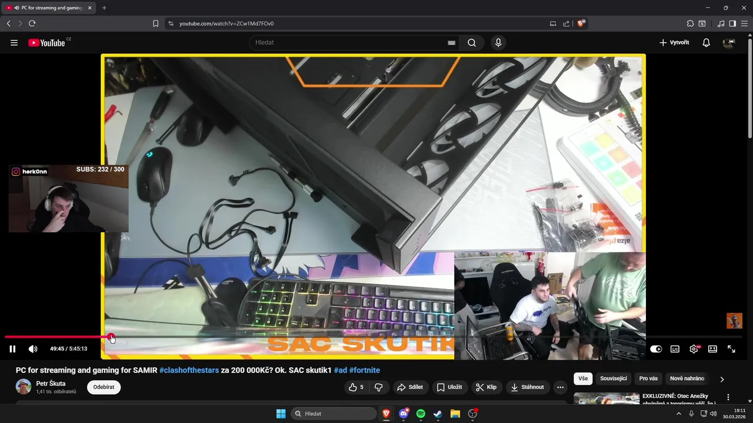Switch to theater mode
The width and height of the screenshot is (753, 423).
712,349
